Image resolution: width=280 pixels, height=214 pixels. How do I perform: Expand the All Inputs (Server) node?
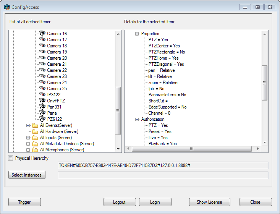[28, 138]
